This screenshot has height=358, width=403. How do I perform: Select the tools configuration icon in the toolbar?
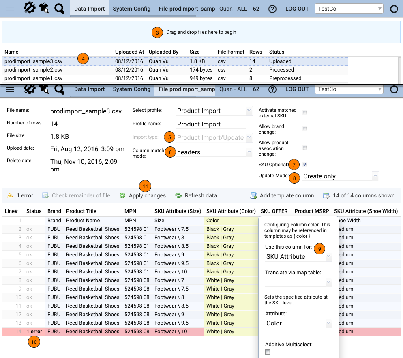(29, 8)
